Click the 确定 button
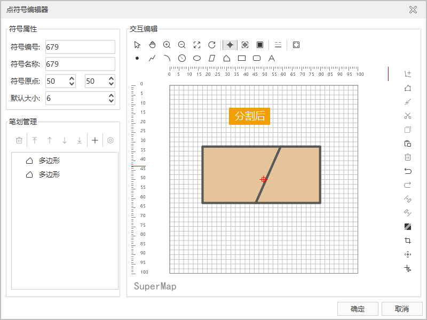This screenshot has height=320, width=427. 358,309
